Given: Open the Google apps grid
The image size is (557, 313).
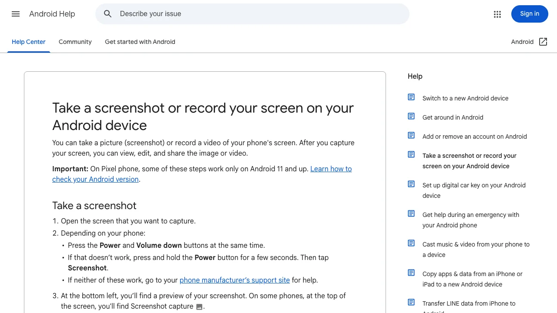Looking at the screenshot, I should click(x=497, y=14).
